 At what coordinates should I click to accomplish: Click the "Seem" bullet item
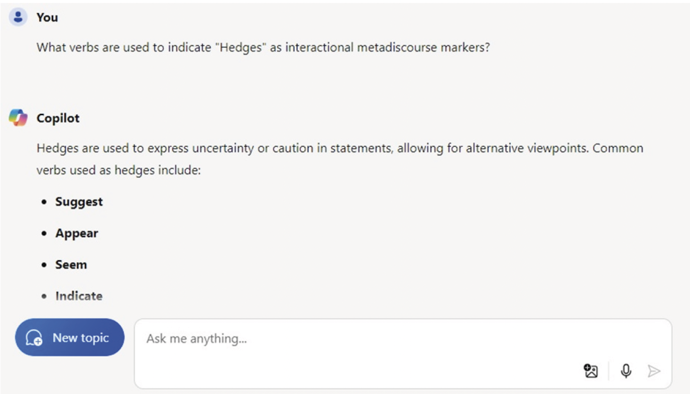[x=71, y=265]
